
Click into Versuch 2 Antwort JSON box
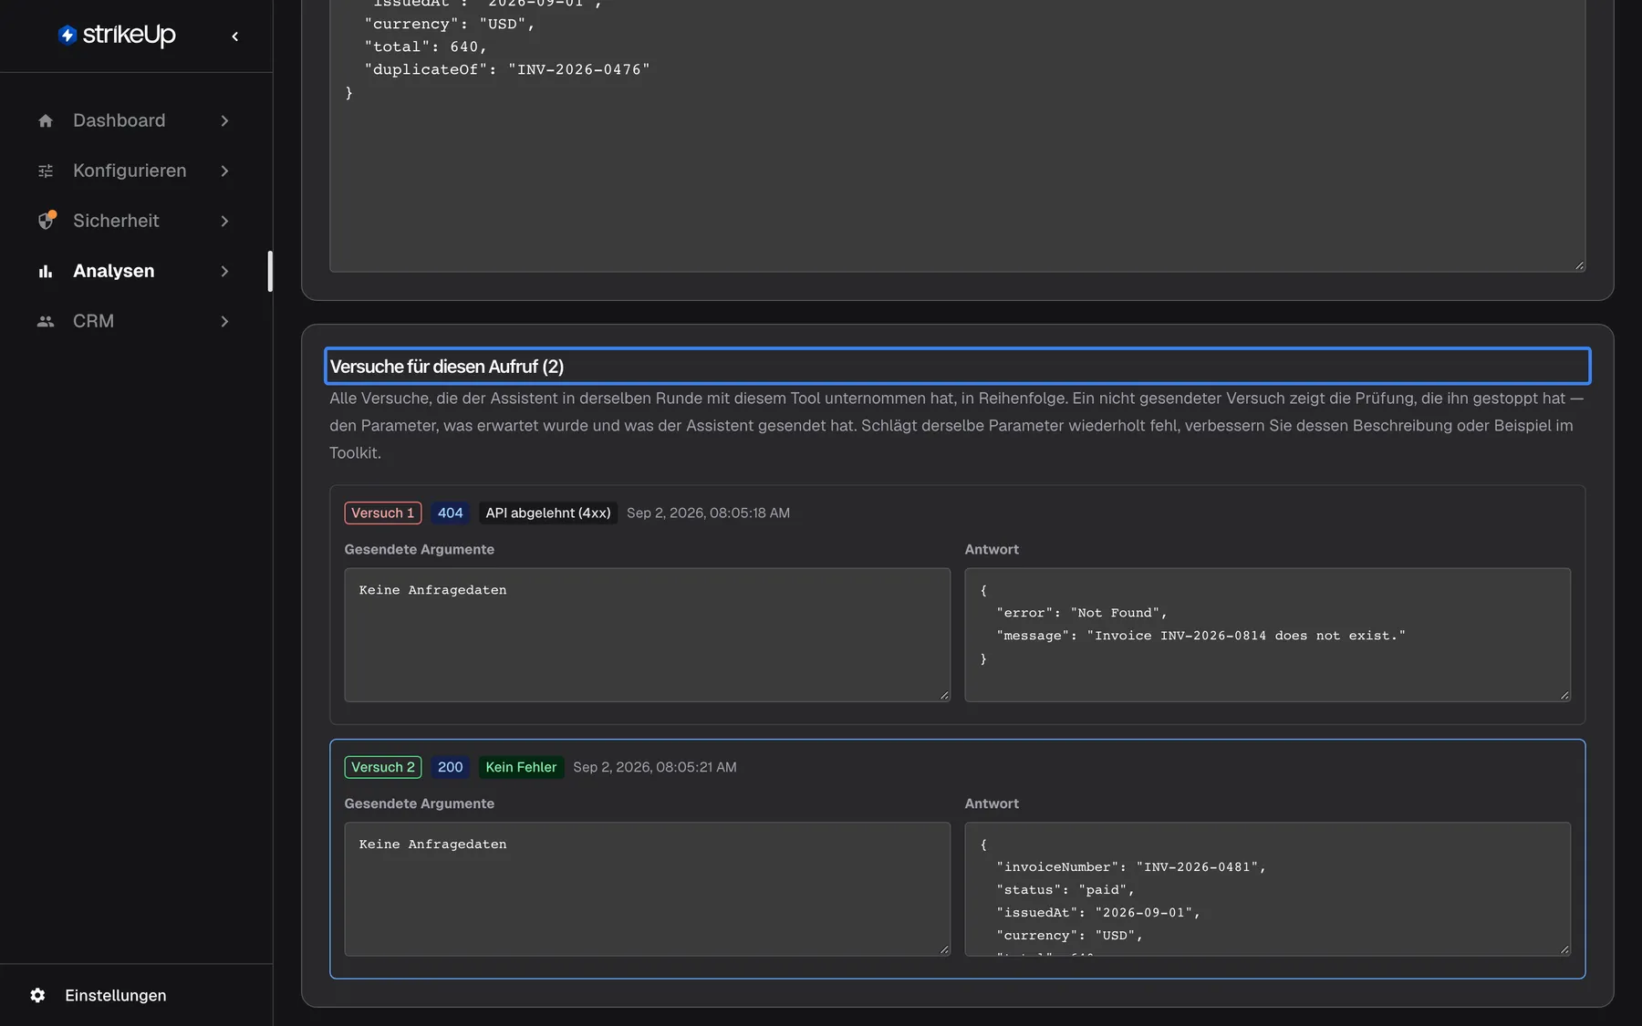click(1268, 889)
